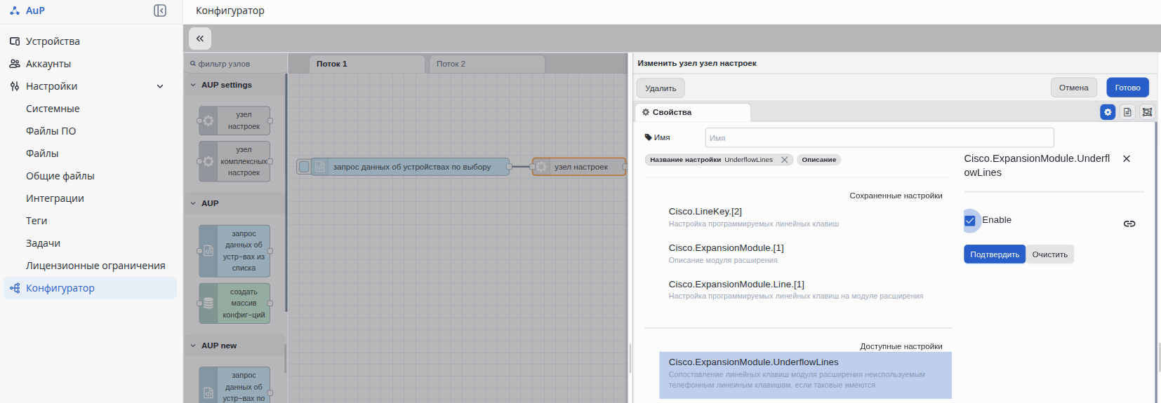Image resolution: width=1161 pixels, height=403 pixels.
Task: Select узел комплексных настроек palette node
Action: click(x=234, y=161)
